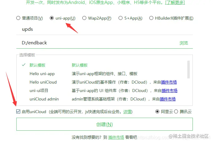Open the 详情 link beside uniCloud option
The width and height of the screenshot is (213, 143).
[127, 112]
